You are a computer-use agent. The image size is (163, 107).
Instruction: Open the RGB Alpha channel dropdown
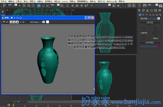pyautogui.click(x=43, y=22)
